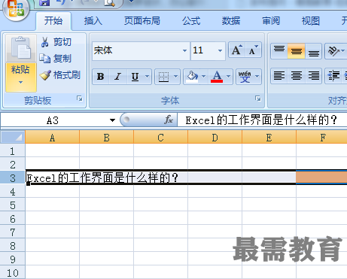Screen dimensions: 347x279
Task: Click into the formula bar text
Action: [261, 120]
